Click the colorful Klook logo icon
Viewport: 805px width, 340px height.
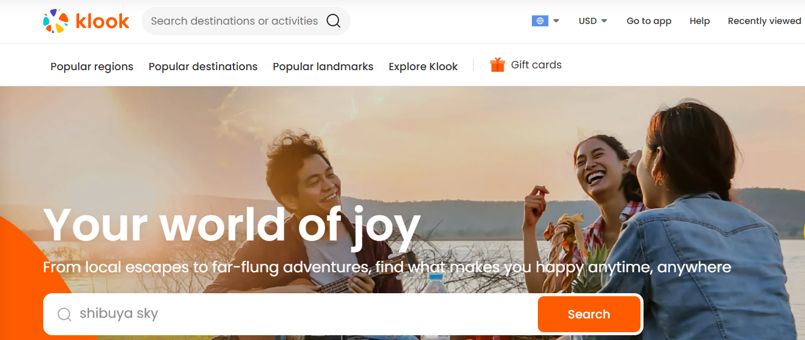56,21
